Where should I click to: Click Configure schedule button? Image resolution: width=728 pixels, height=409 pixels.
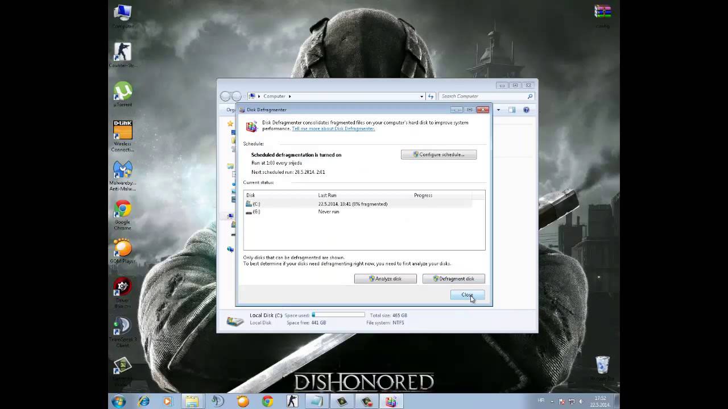click(x=439, y=155)
